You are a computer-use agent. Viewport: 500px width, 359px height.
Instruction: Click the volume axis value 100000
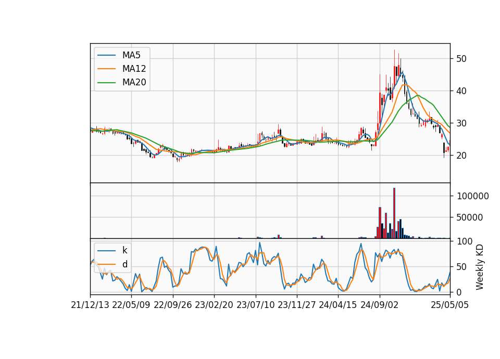pyautogui.click(x=473, y=196)
